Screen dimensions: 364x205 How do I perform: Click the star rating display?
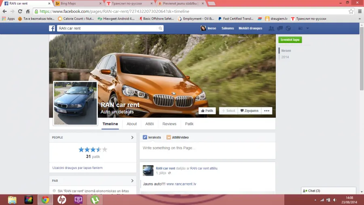(93, 149)
